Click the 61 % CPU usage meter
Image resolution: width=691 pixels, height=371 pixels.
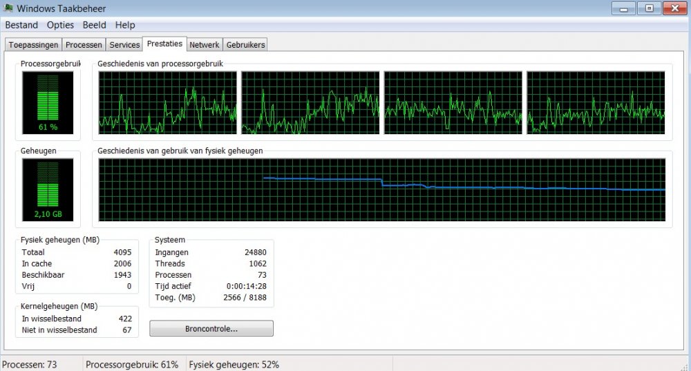pyautogui.click(x=48, y=103)
